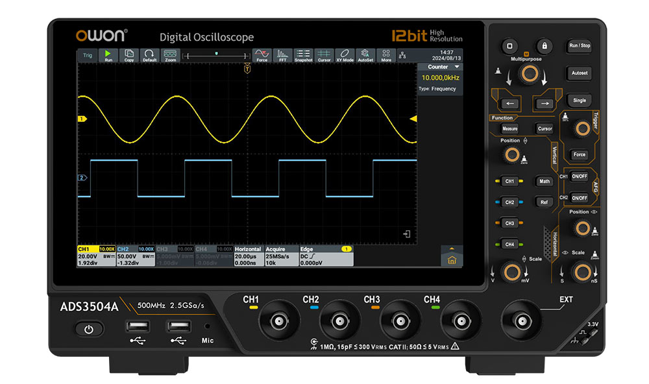Screen dimensions: 649x384
Task: Select the trigger position T marker
Action: [x=247, y=69]
